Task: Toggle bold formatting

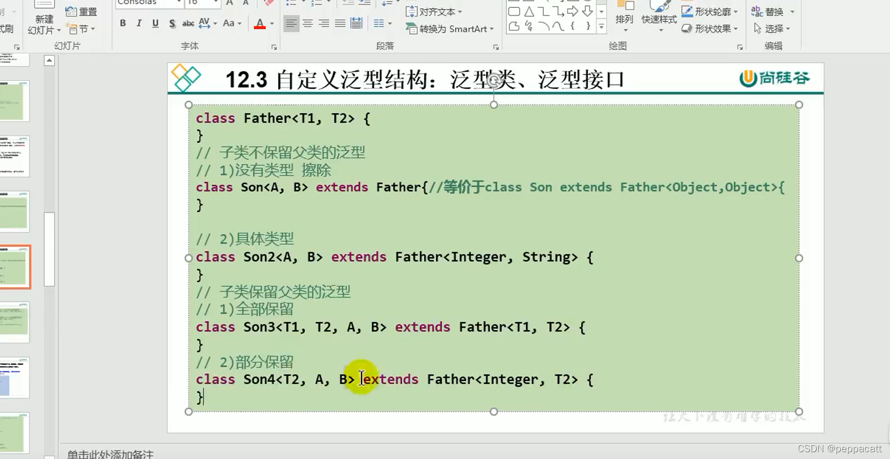Action: [123, 23]
